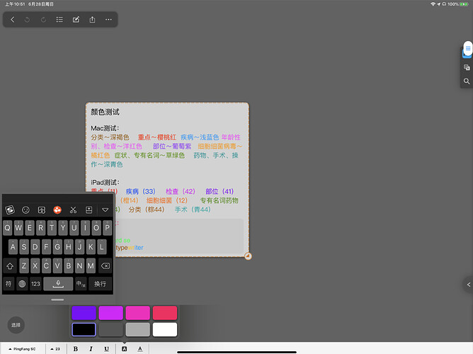The height and width of the screenshot is (354, 473).
Task: Expand the right side panel chevron
Action: pos(469,285)
